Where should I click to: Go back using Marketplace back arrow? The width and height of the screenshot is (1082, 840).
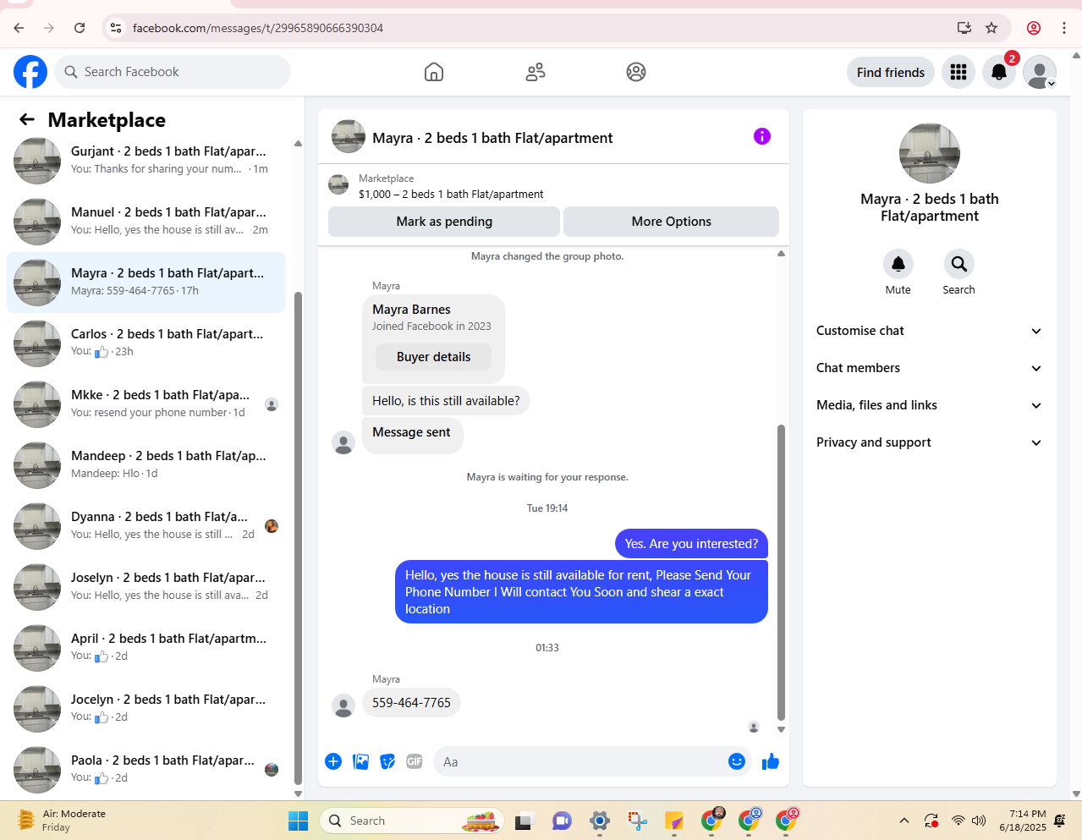27,120
